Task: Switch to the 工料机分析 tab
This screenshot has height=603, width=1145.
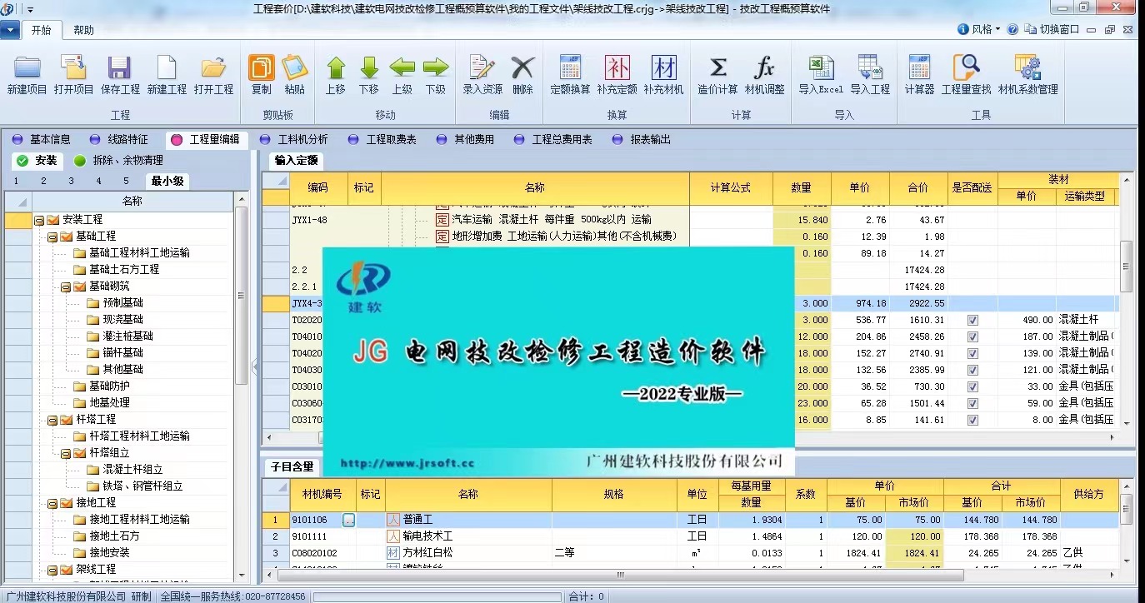Action: point(293,140)
